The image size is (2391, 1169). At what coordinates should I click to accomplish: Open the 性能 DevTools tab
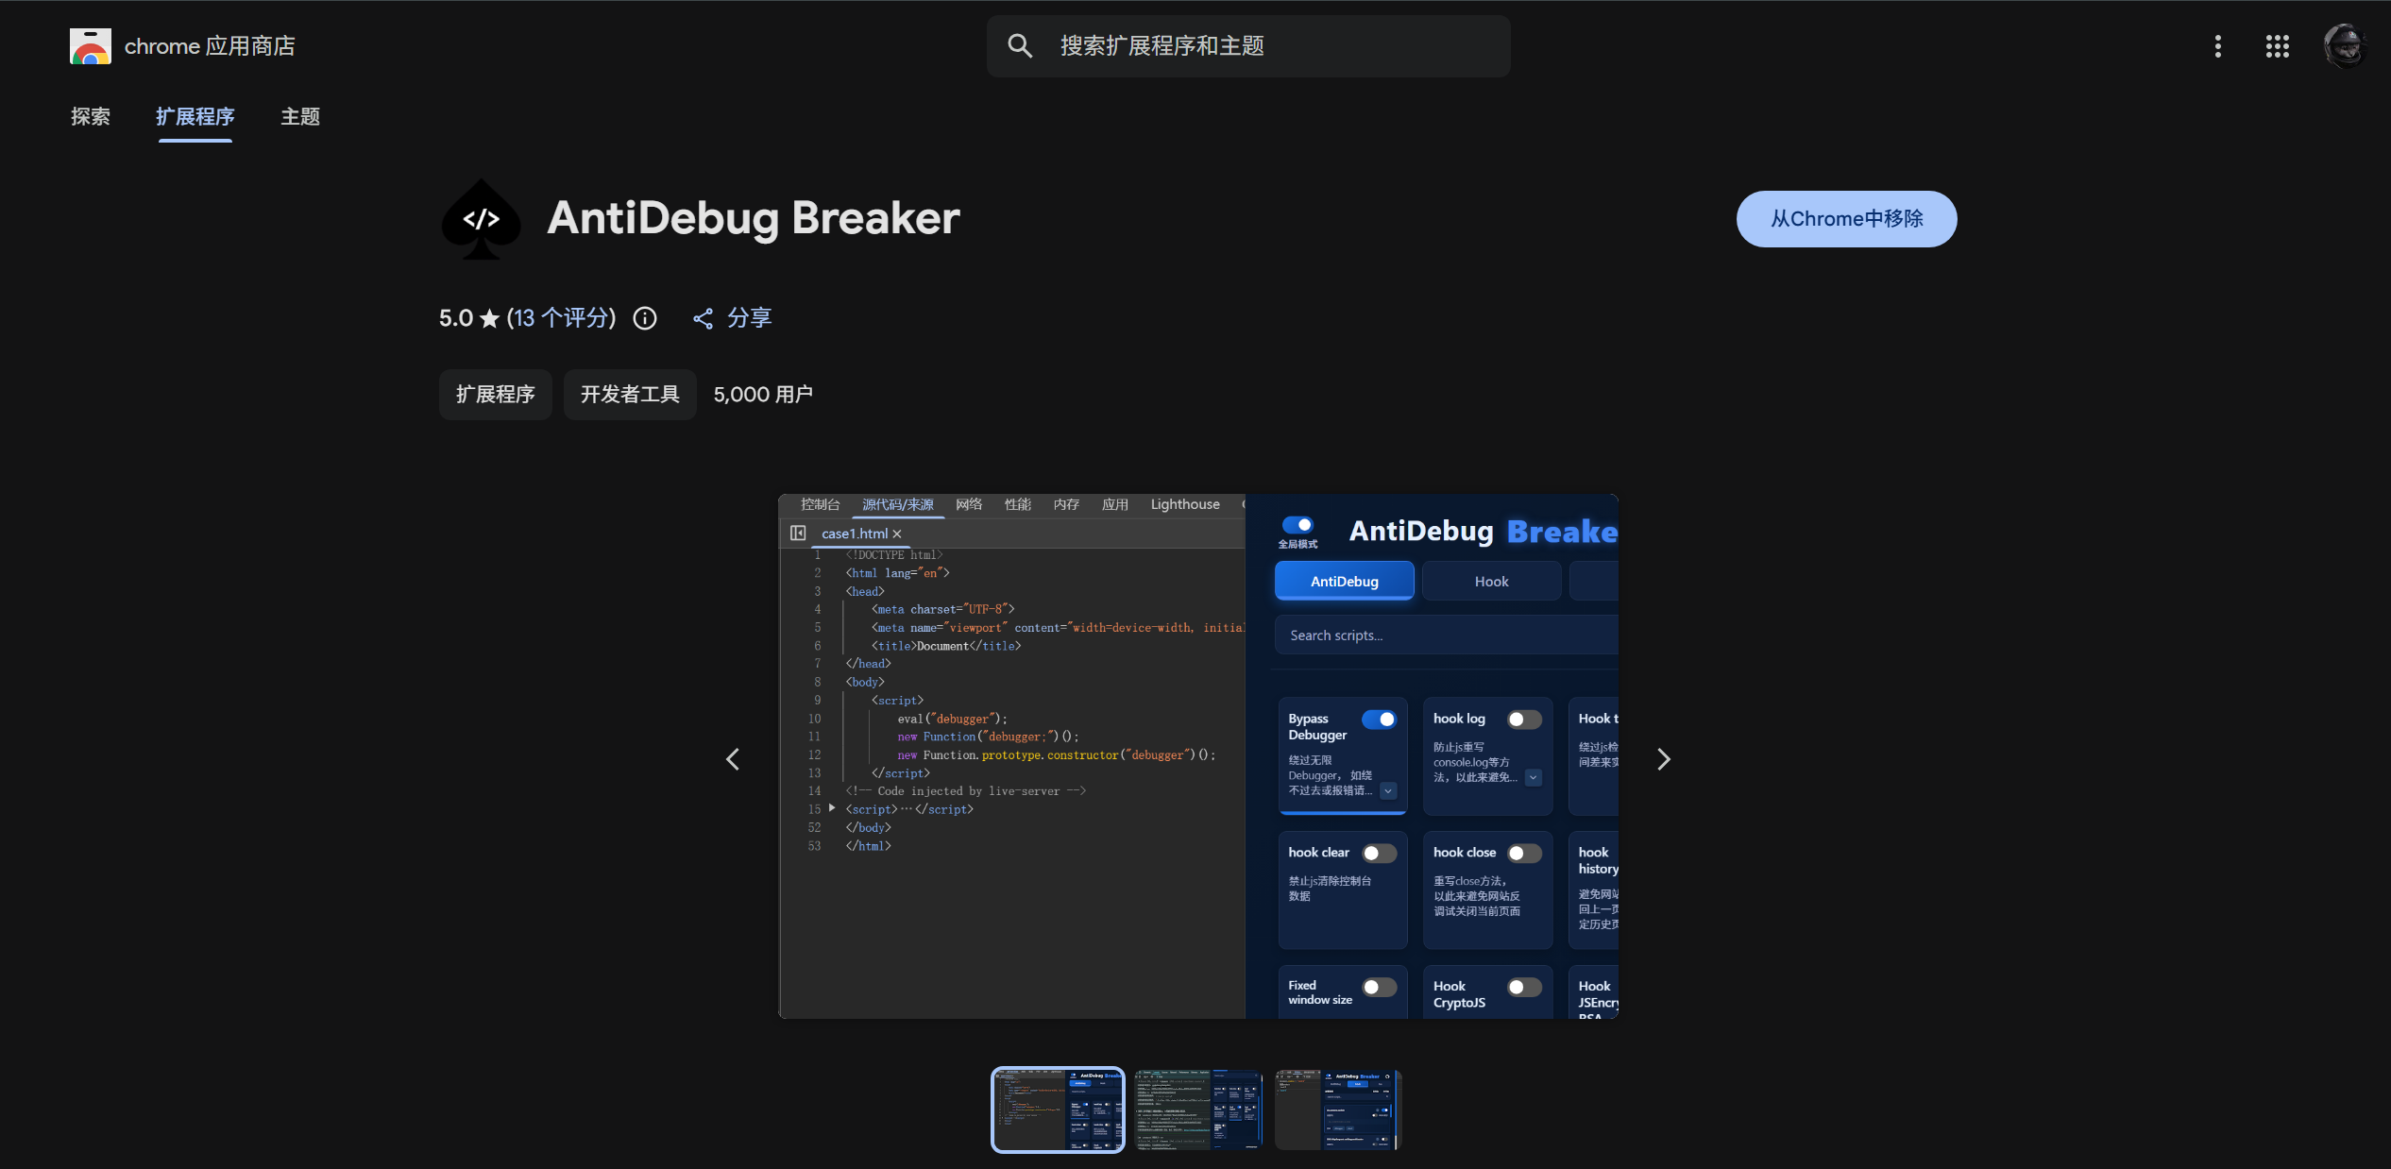click(x=1018, y=505)
